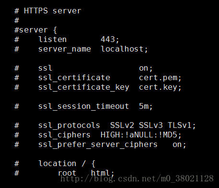Click the '5m;' timeout value
The image size is (219, 188).
146,106
